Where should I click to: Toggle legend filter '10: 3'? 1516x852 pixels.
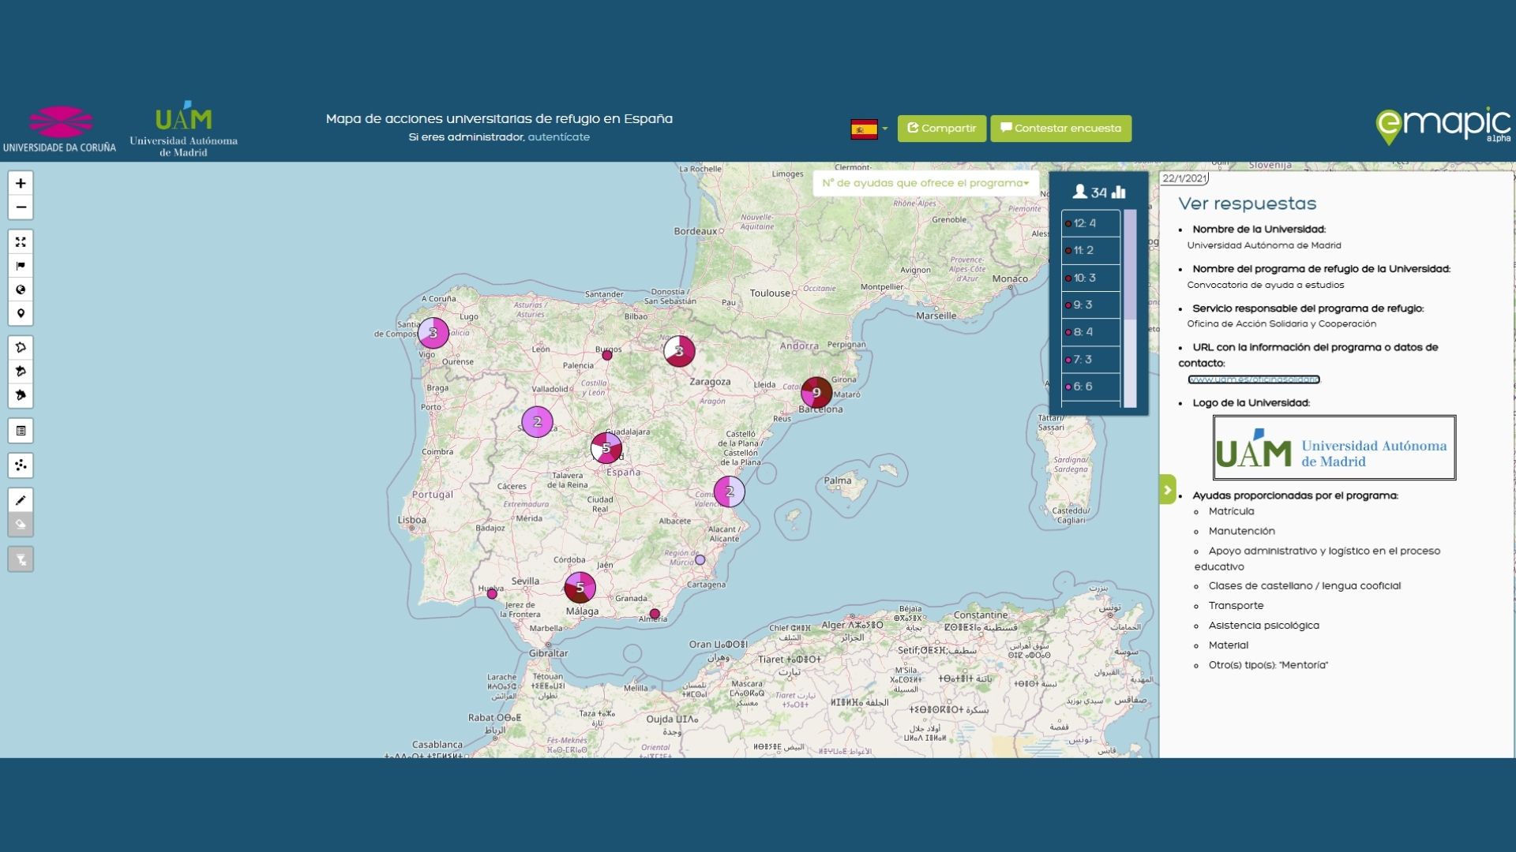(x=1090, y=278)
